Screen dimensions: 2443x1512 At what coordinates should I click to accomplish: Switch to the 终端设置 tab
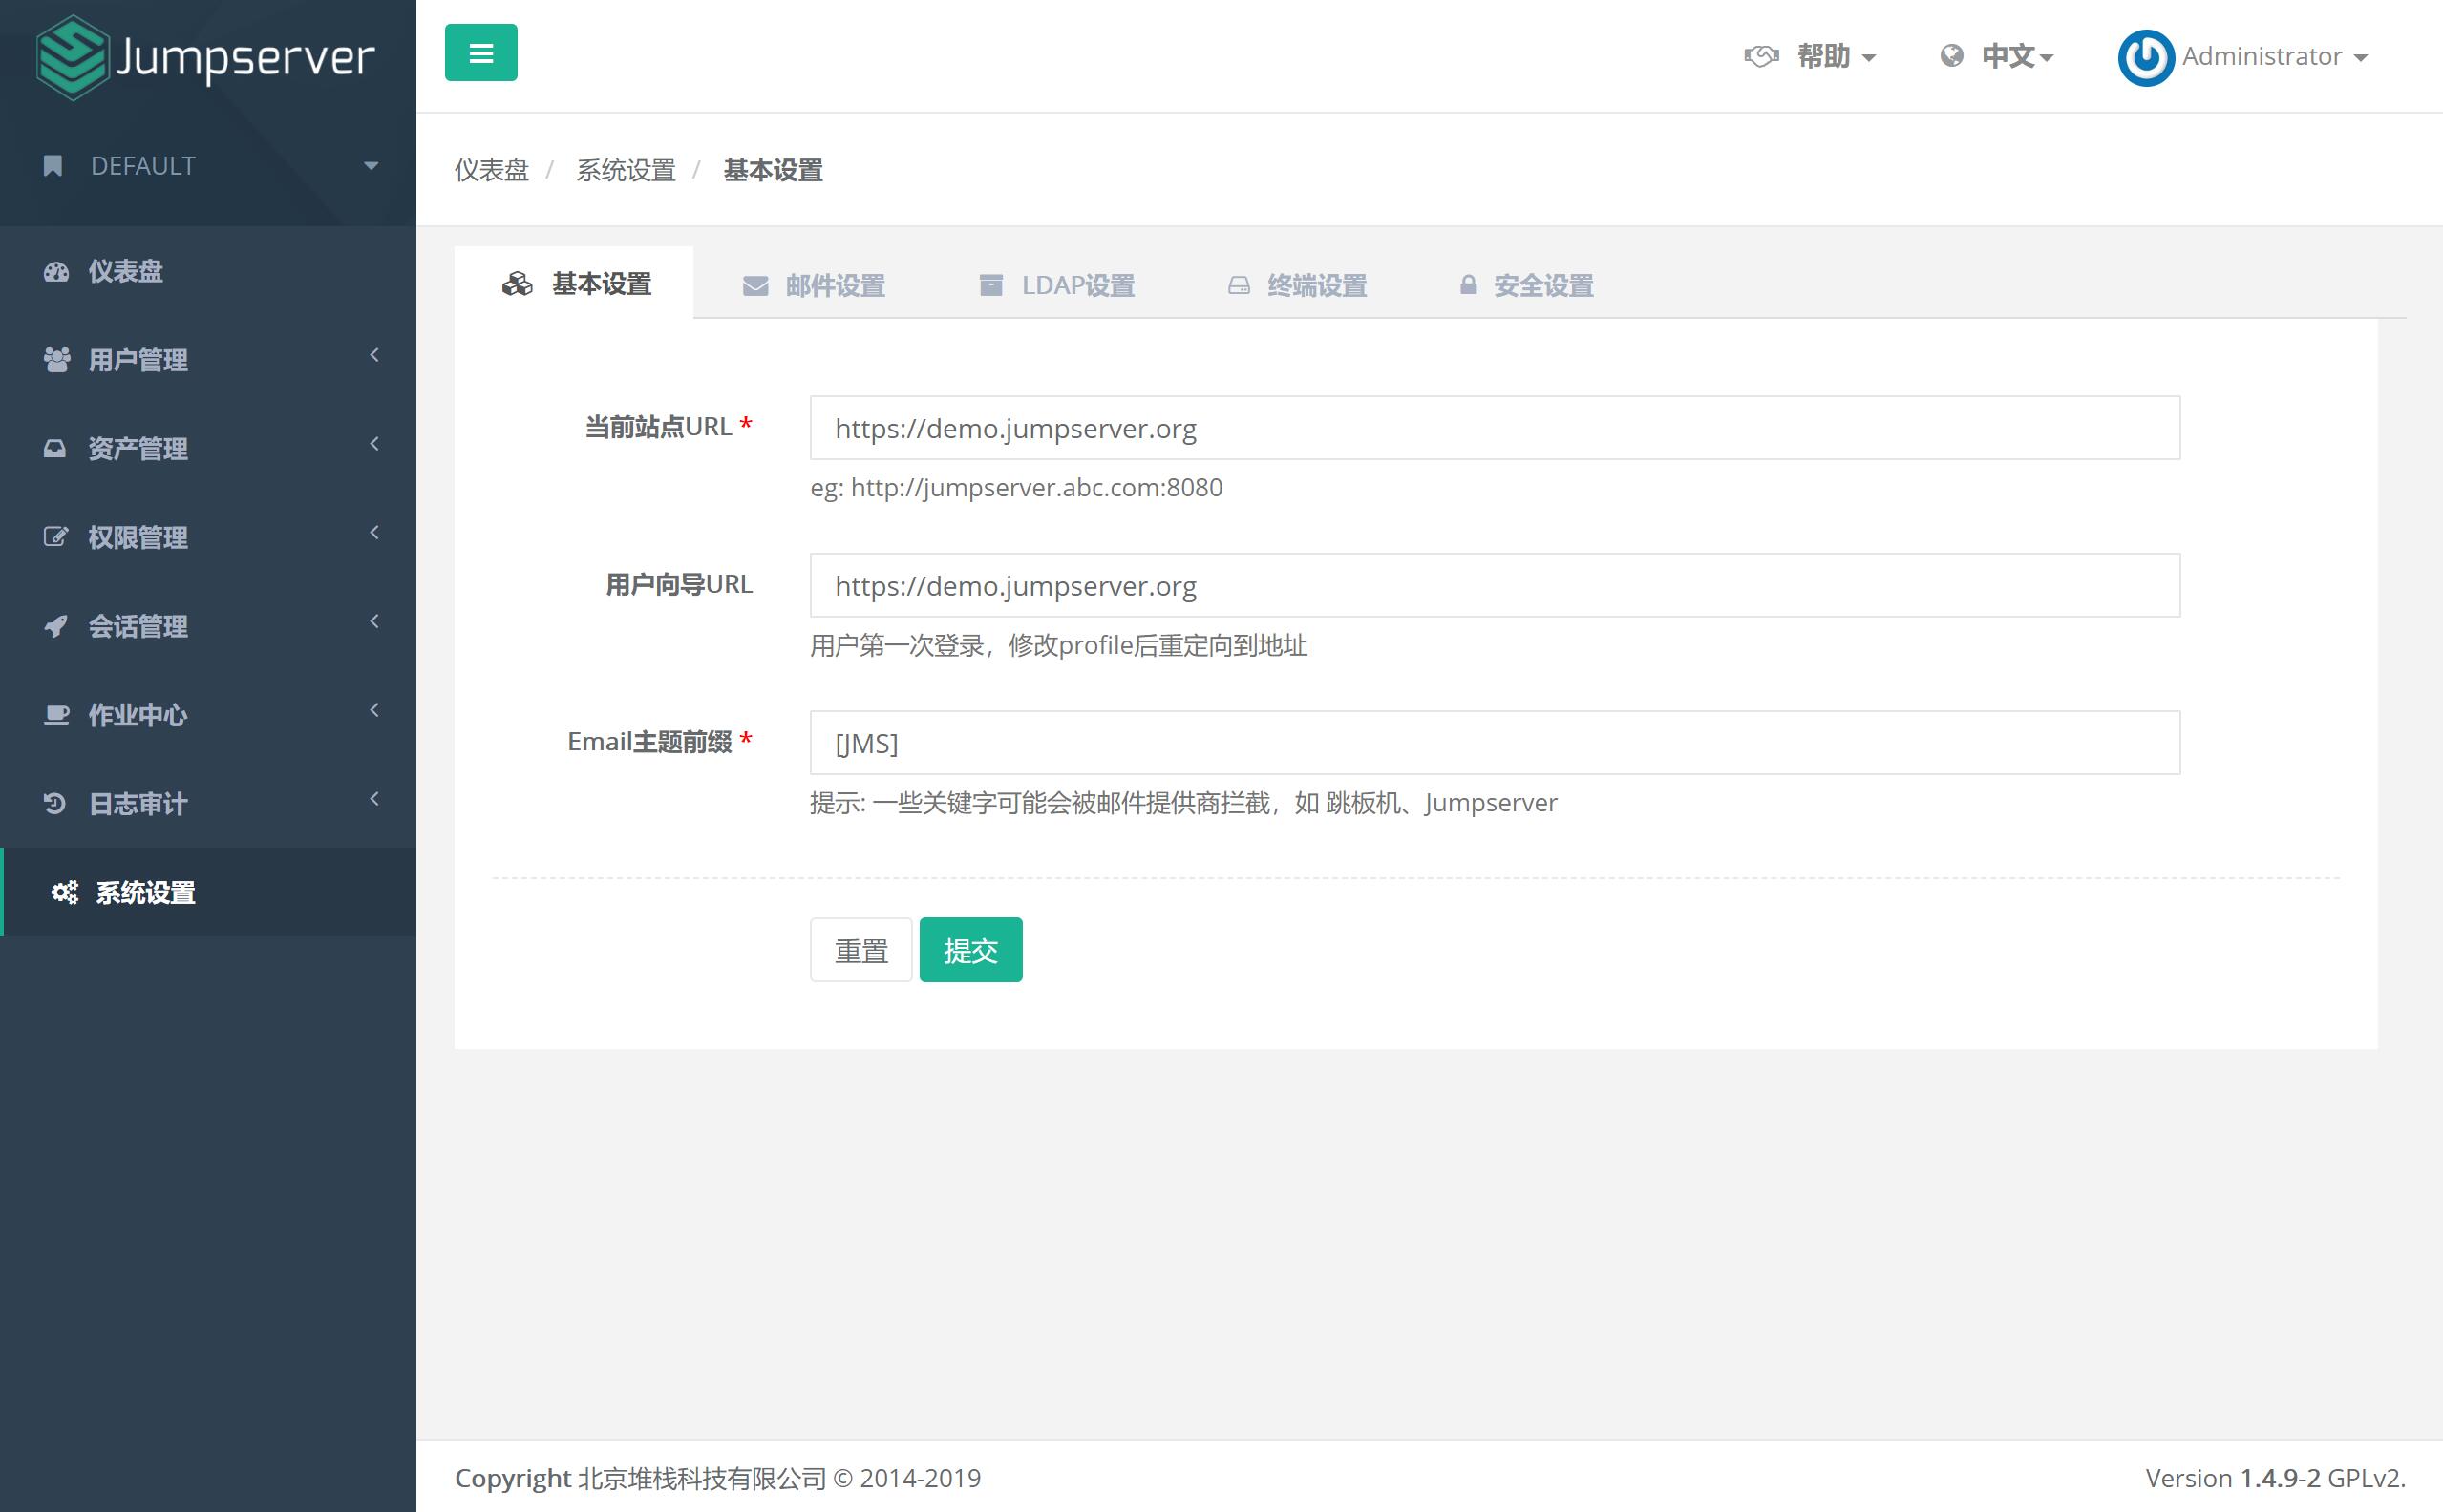1297,285
